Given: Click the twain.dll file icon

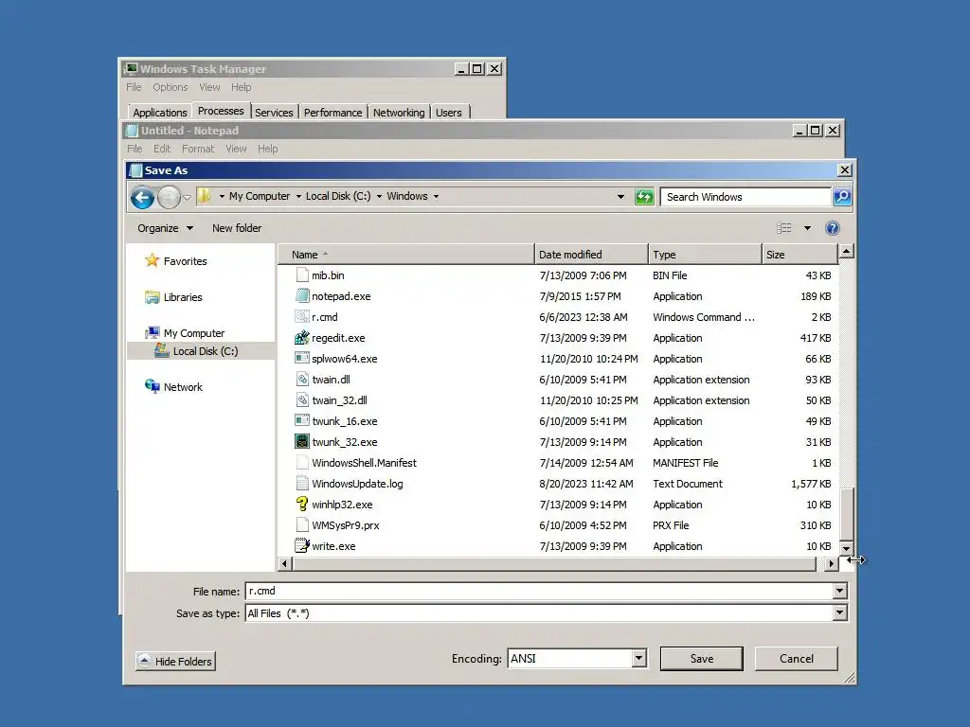Looking at the screenshot, I should point(302,379).
